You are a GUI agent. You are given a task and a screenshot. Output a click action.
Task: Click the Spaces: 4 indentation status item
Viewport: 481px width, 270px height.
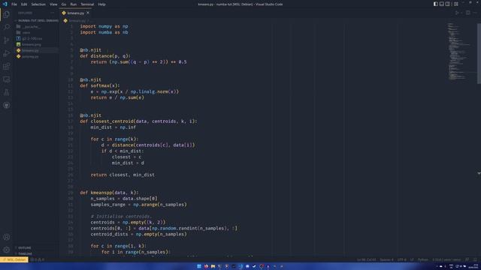386,259
